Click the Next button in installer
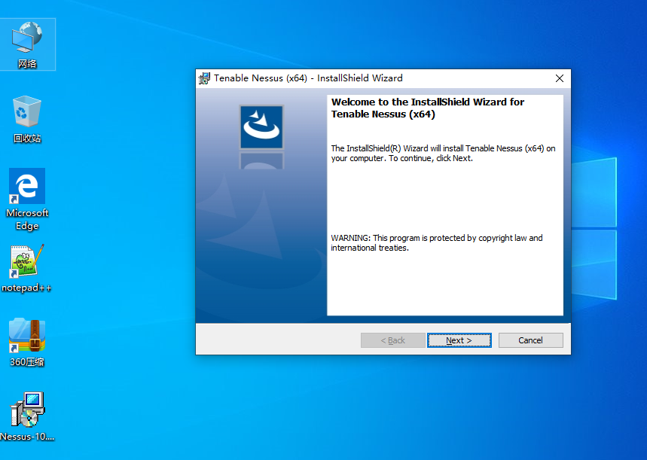Image resolution: width=647 pixels, height=460 pixels. (x=459, y=340)
